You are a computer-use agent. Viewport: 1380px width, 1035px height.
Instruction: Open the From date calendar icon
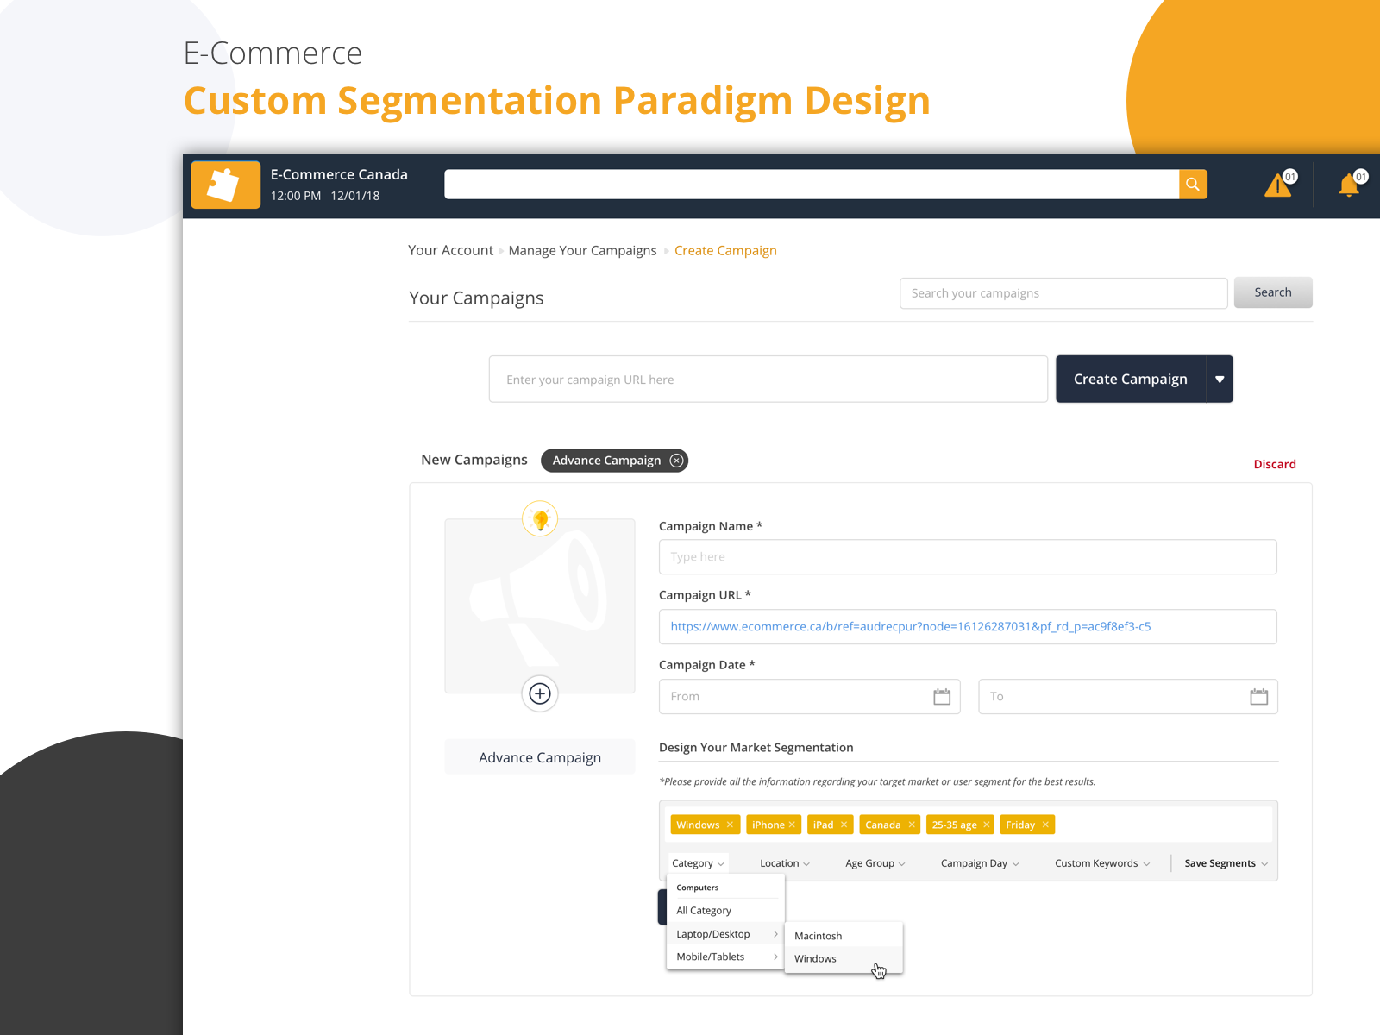point(942,697)
